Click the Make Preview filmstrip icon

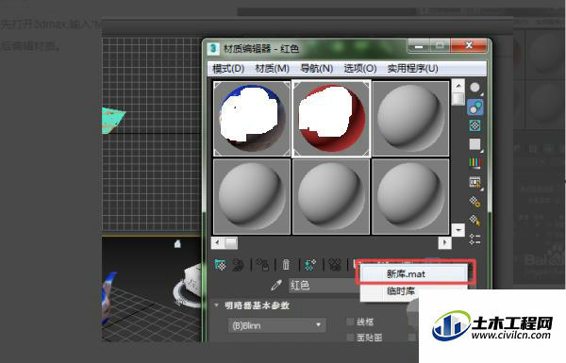click(475, 183)
